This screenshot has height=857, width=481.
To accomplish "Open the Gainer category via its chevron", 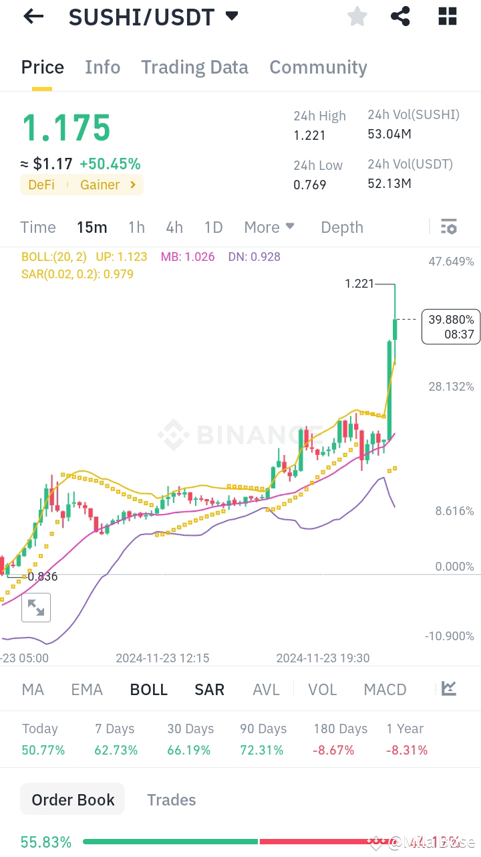I will click(x=132, y=185).
